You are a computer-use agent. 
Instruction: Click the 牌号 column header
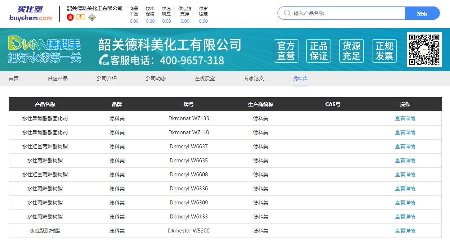point(189,104)
